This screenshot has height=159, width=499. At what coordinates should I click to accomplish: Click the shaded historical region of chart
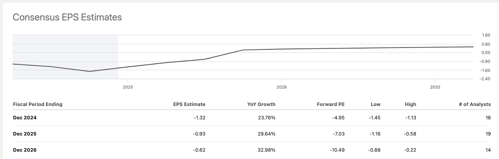coord(65,50)
